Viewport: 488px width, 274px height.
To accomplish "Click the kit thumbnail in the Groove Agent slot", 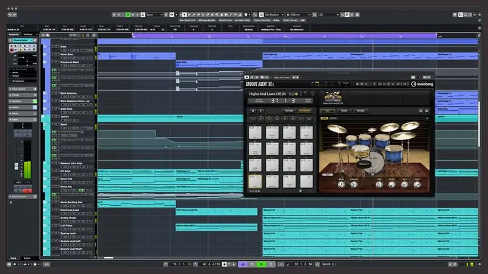I will click(x=332, y=96).
